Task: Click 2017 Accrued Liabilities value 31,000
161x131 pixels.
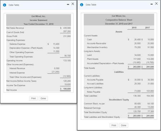Action: [151, 84]
